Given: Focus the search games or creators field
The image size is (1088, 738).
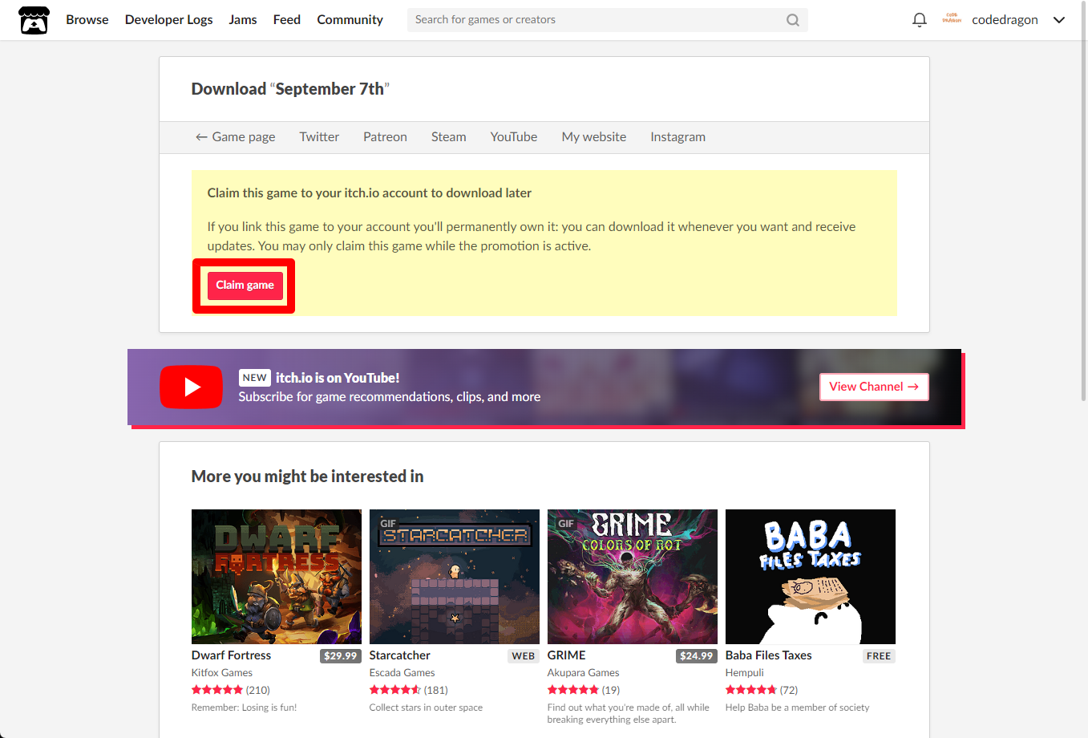Looking at the screenshot, I should coord(607,20).
